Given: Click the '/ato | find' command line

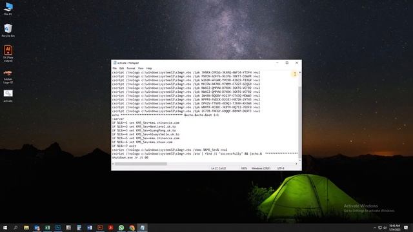Looking at the screenshot, I should point(205,153).
